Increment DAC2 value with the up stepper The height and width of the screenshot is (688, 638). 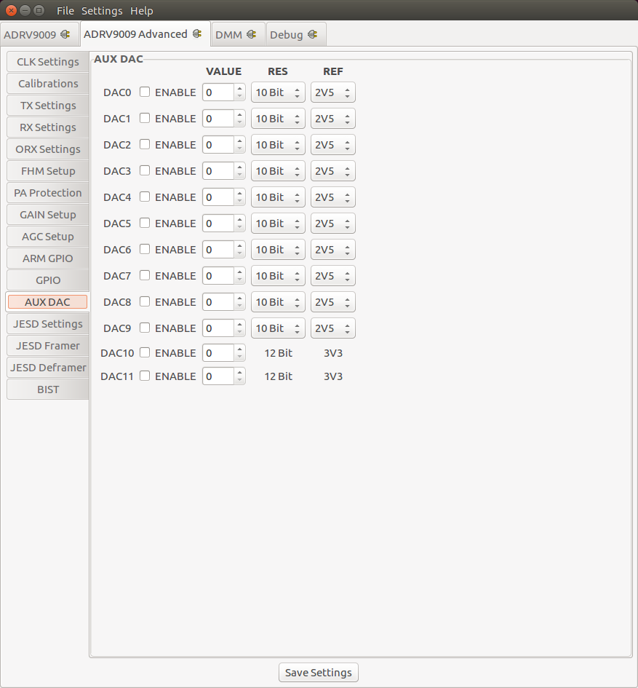click(x=239, y=141)
